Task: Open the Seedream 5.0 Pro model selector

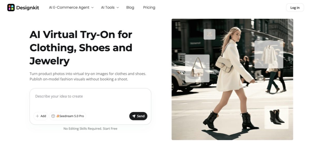Action: click(x=68, y=116)
